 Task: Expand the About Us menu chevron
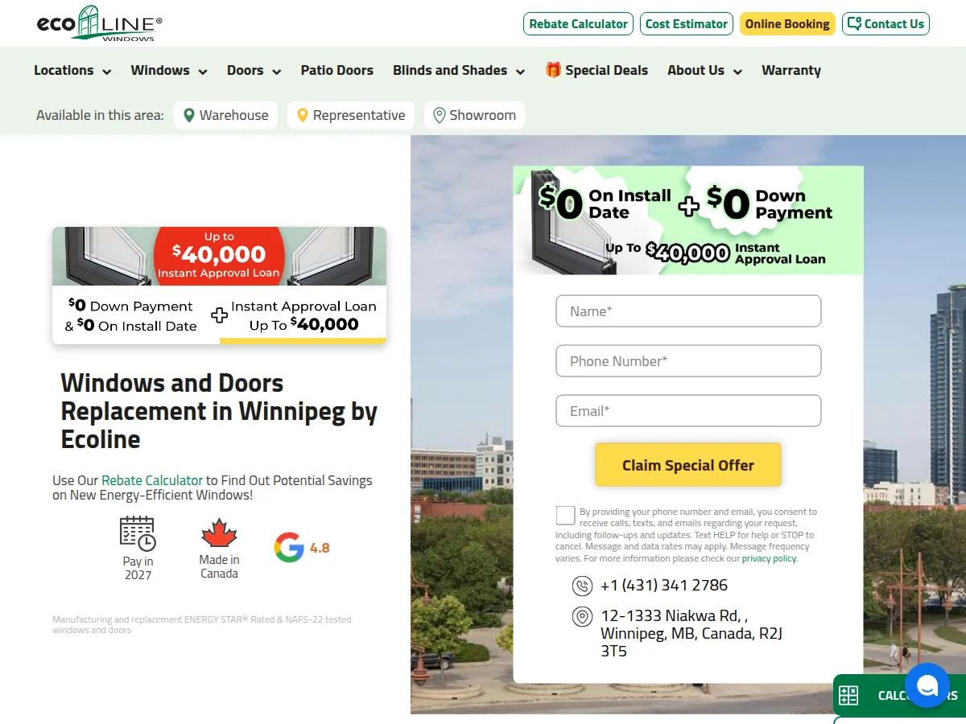(x=737, y=72)
